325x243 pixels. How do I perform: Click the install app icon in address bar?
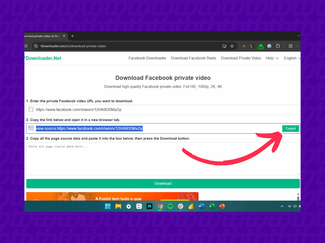(224, 46)
